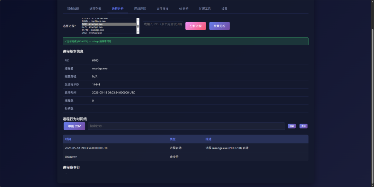The image size is (374, 187).
Task: Click process list scroll-up arrow
Action: click(137, 20)
